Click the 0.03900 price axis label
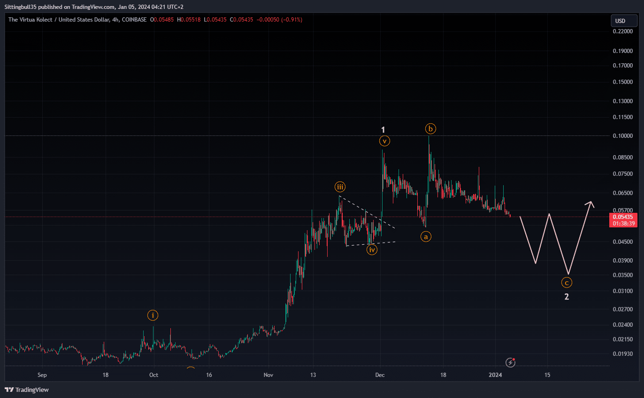Screen dimensions: 644x398 [x=623, y=261]
